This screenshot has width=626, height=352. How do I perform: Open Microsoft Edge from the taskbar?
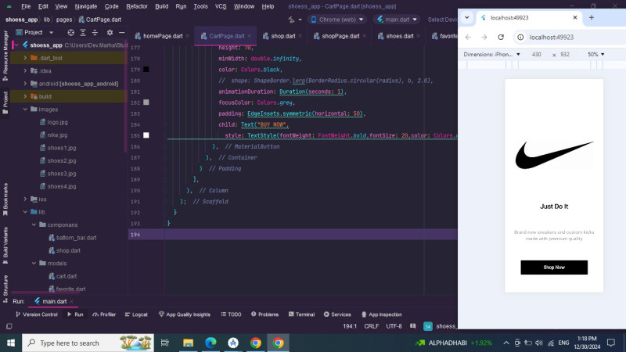pos(210,343)
